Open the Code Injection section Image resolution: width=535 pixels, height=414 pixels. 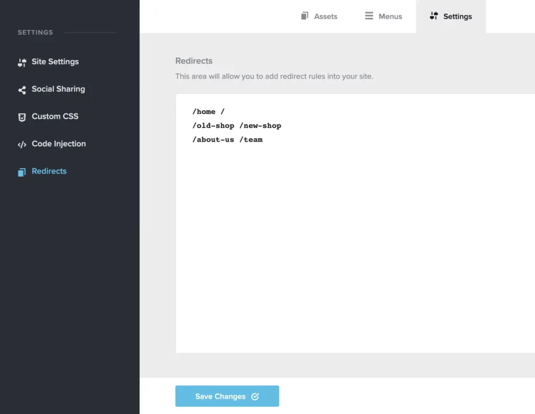click(x=59, y=144)
